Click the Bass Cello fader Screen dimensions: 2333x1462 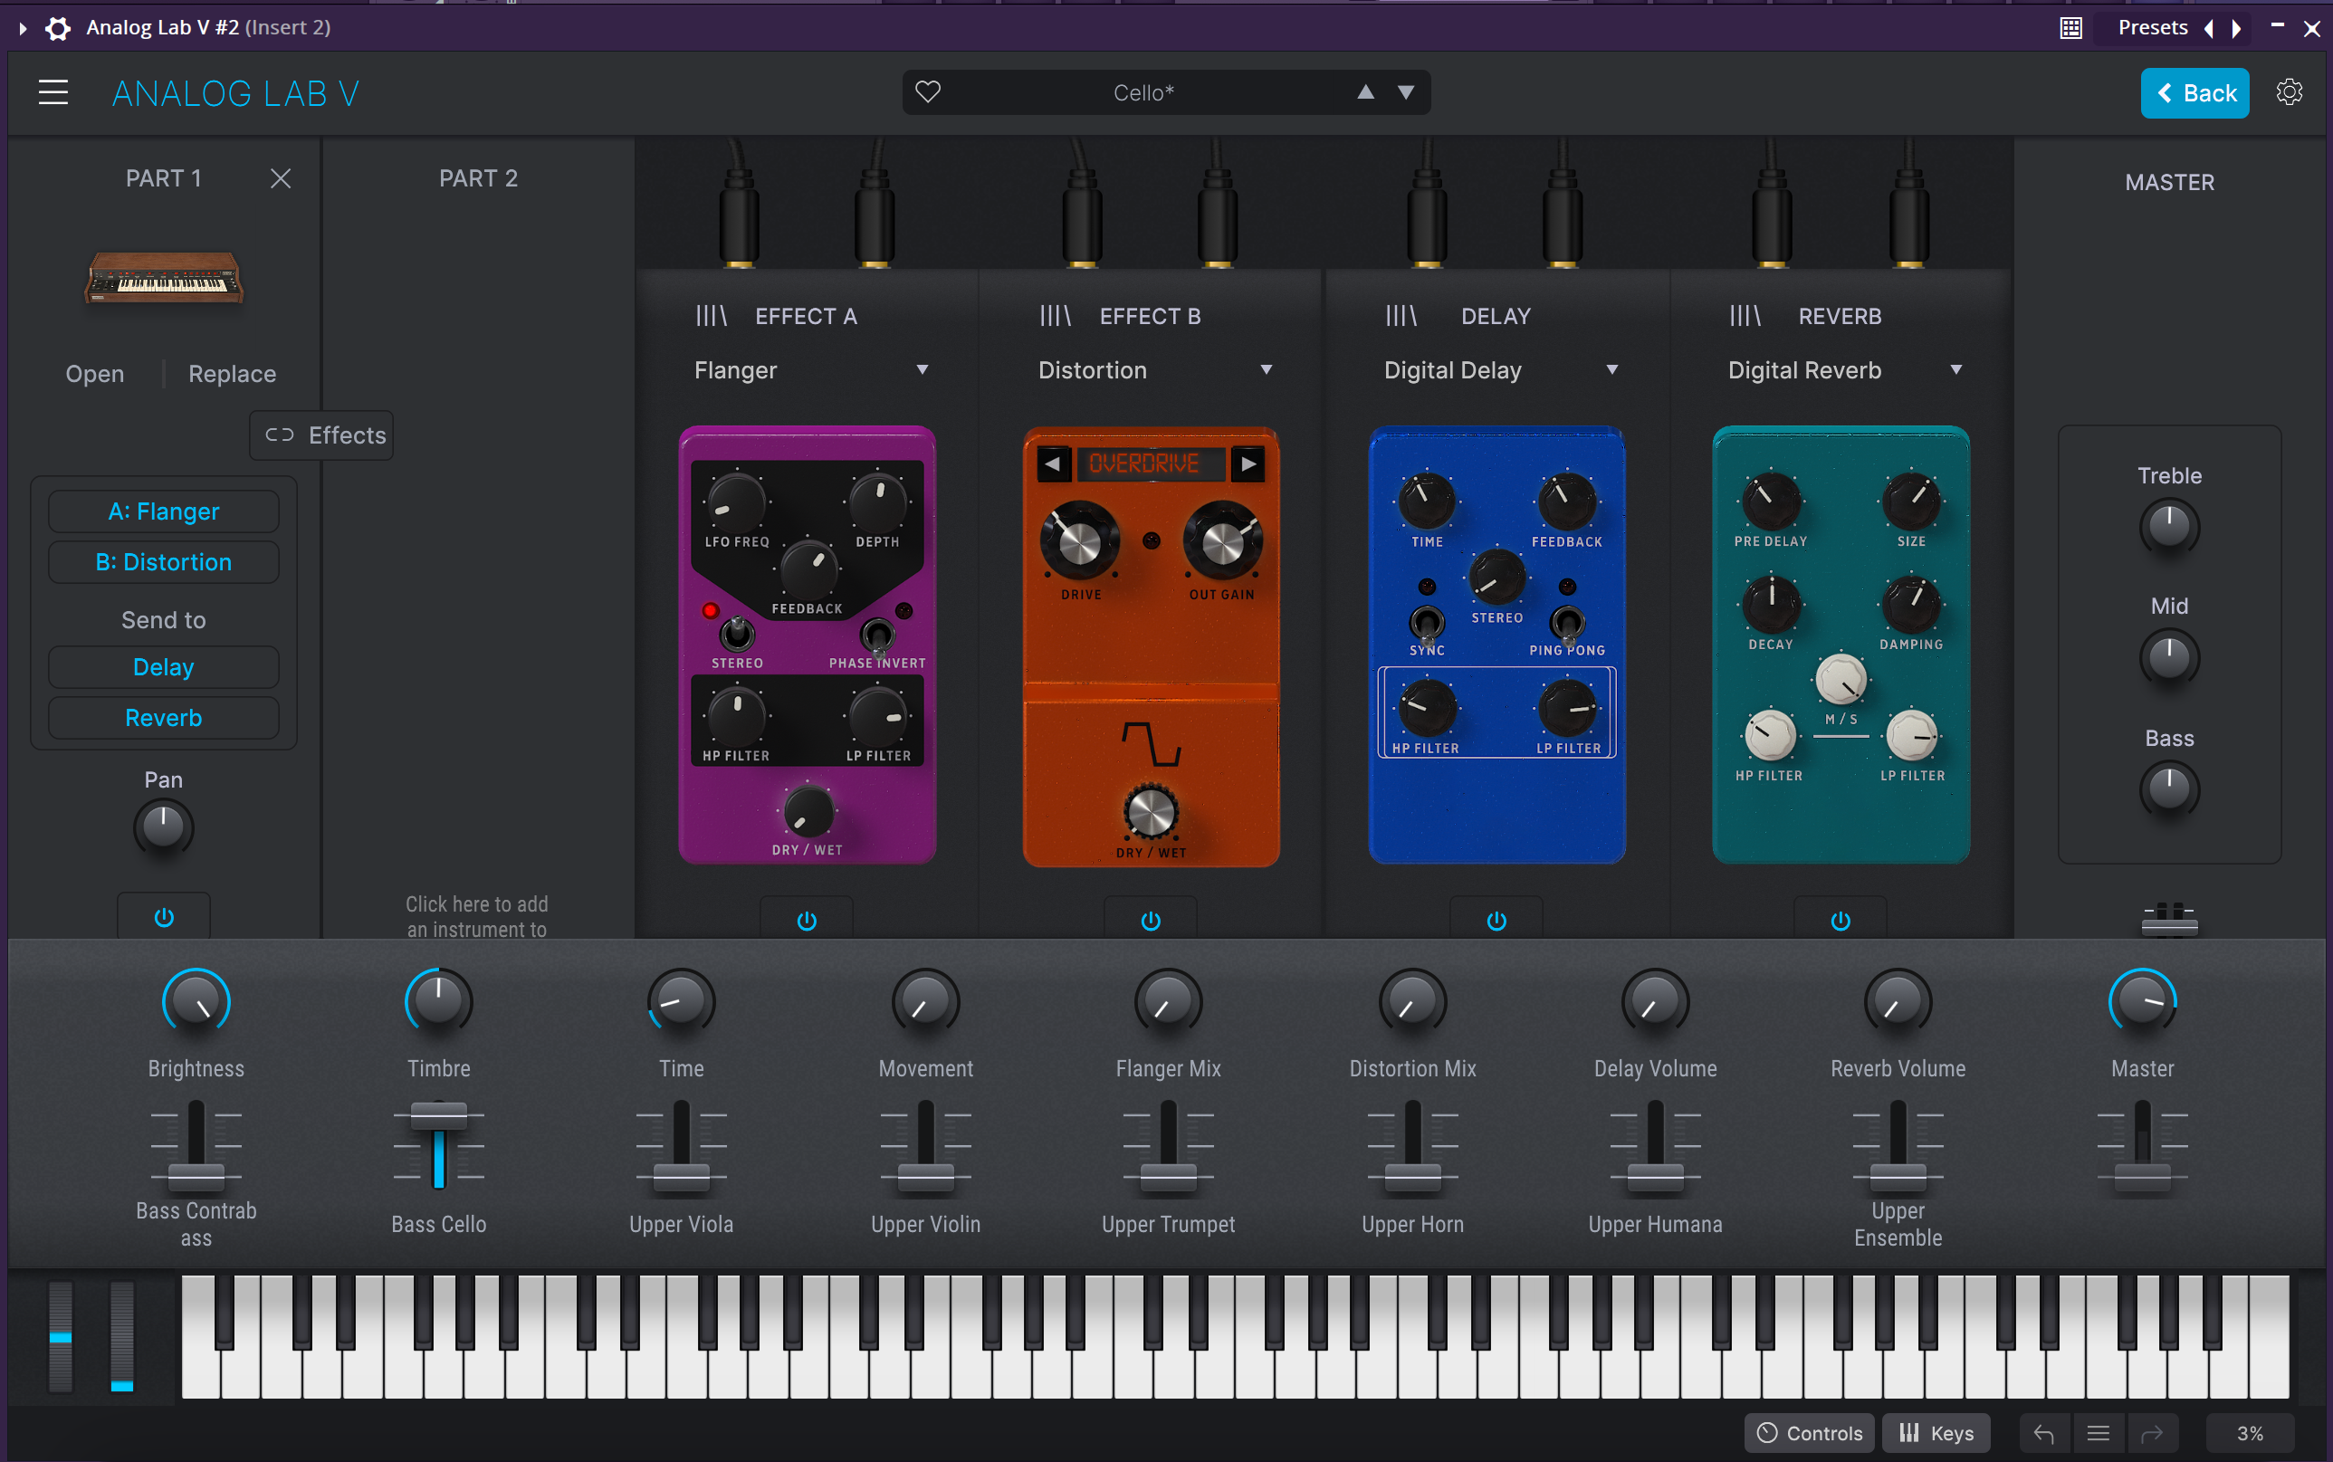coord(438,1117)
